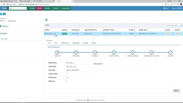The width and height of the screenshot is (183, 103).
Task: Open the Planner tab
Action: (94, 43)
